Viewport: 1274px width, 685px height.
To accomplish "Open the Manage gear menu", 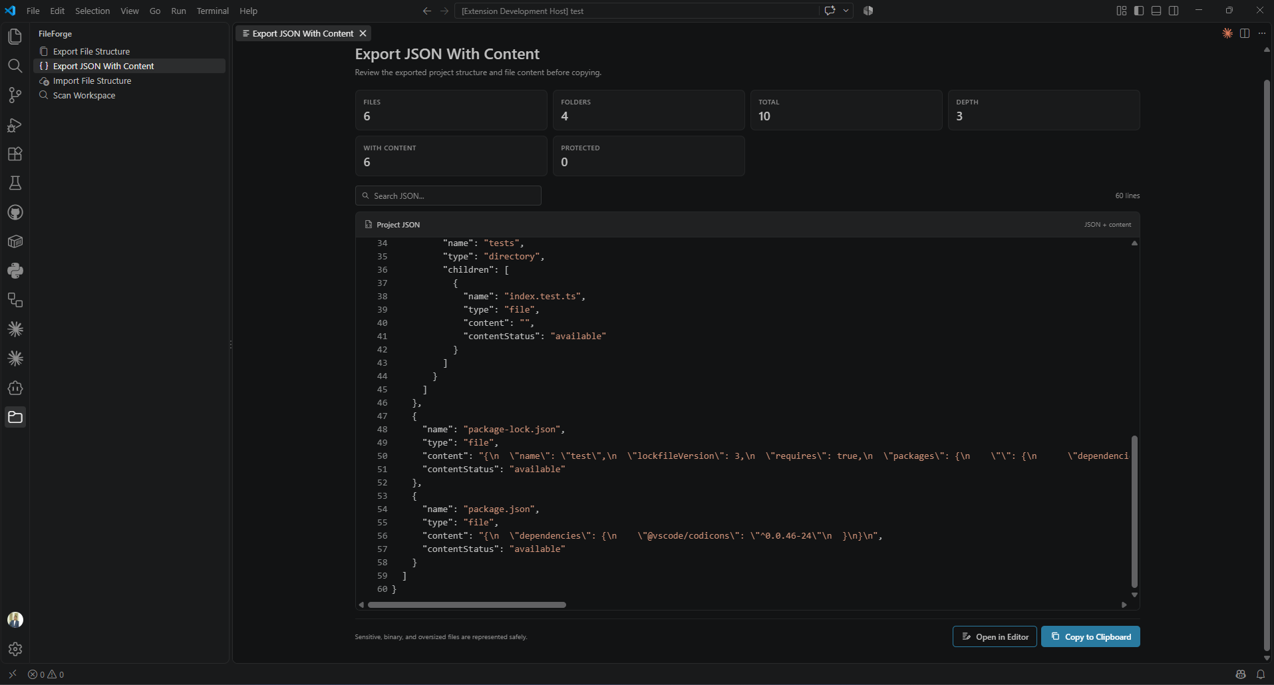I will [x=15, y=649].
